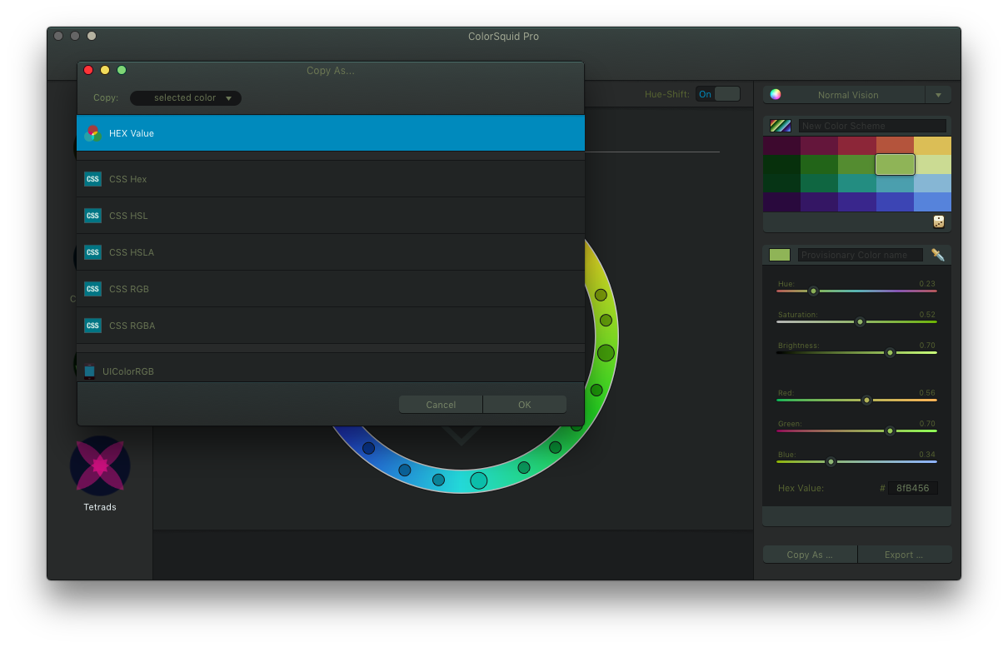Click the CSS icon beside CSS Hex

[x=92, y=179]
